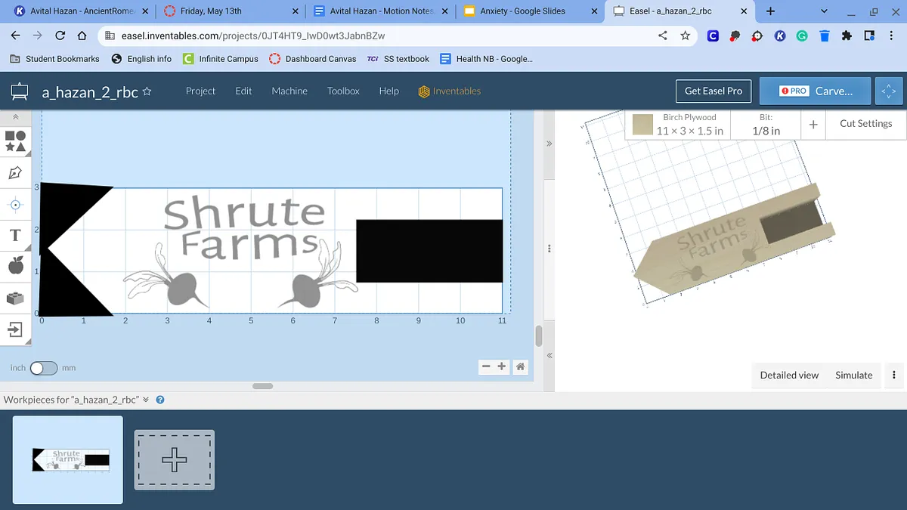Star the a_hazan_2_rbc project

tap(147, 91)
